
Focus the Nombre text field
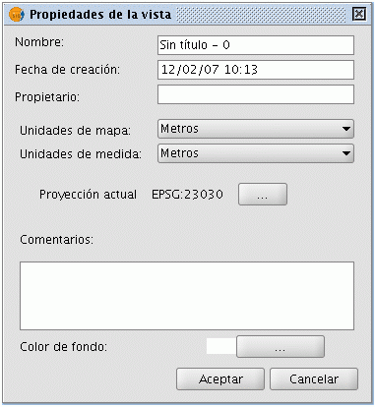[256, 45]
